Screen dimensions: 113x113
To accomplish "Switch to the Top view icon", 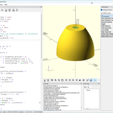I will coord(70,80).
